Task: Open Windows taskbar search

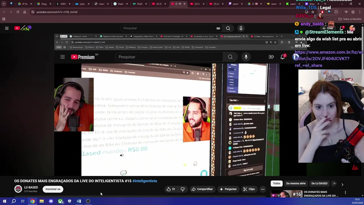Action: (14, 201)
